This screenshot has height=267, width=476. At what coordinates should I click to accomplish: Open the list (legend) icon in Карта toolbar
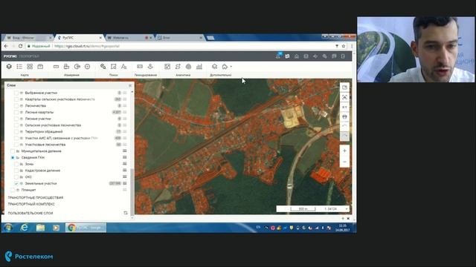click(x=19, y=67)
